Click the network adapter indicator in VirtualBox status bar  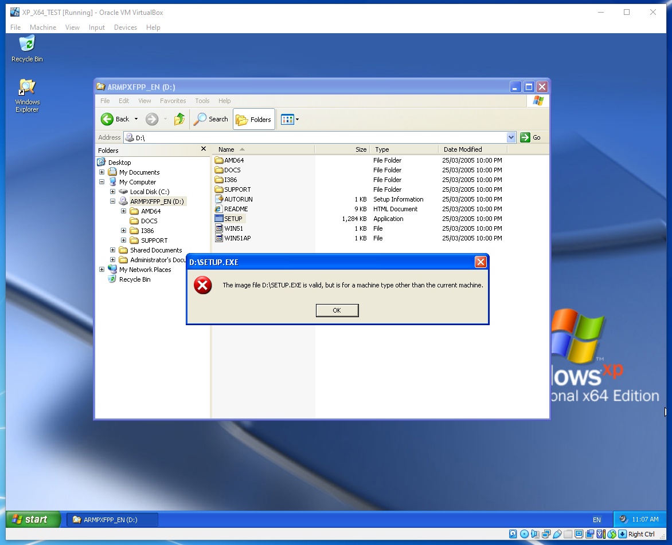[x=546, y=534]
